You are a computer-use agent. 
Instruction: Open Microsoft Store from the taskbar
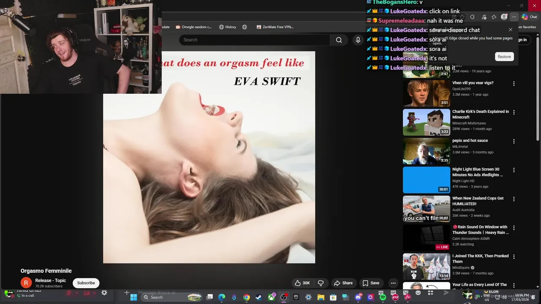pyautogui.click(x=333, y=297)
